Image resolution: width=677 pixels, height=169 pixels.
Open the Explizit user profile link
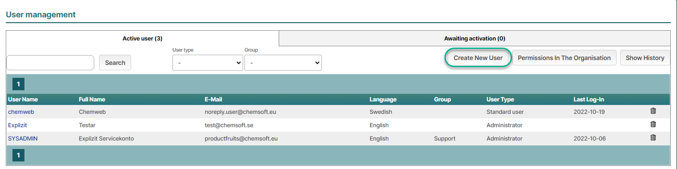(x=17, y=125)
